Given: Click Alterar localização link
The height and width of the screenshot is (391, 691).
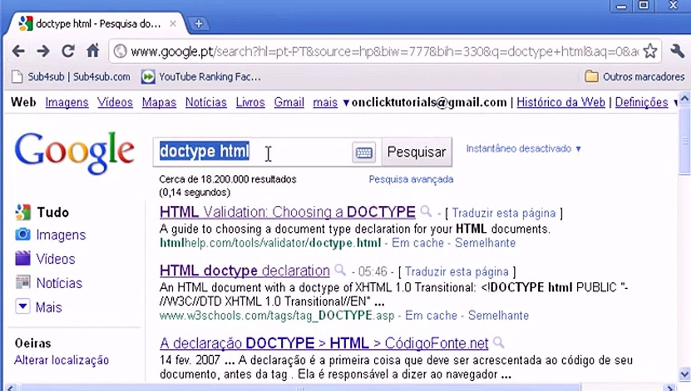Looking at the screenshot, I should pyautogui.click(x=61, y=360).
